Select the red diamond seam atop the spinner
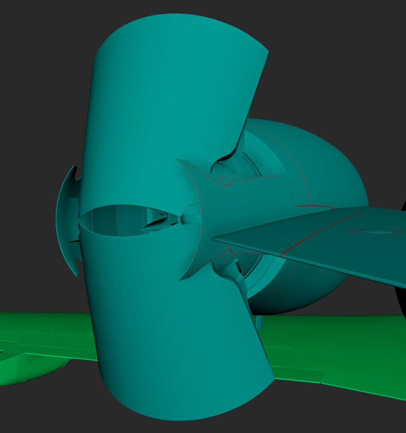The height and width of the screenshot is (433, 406). click(226, 181)
